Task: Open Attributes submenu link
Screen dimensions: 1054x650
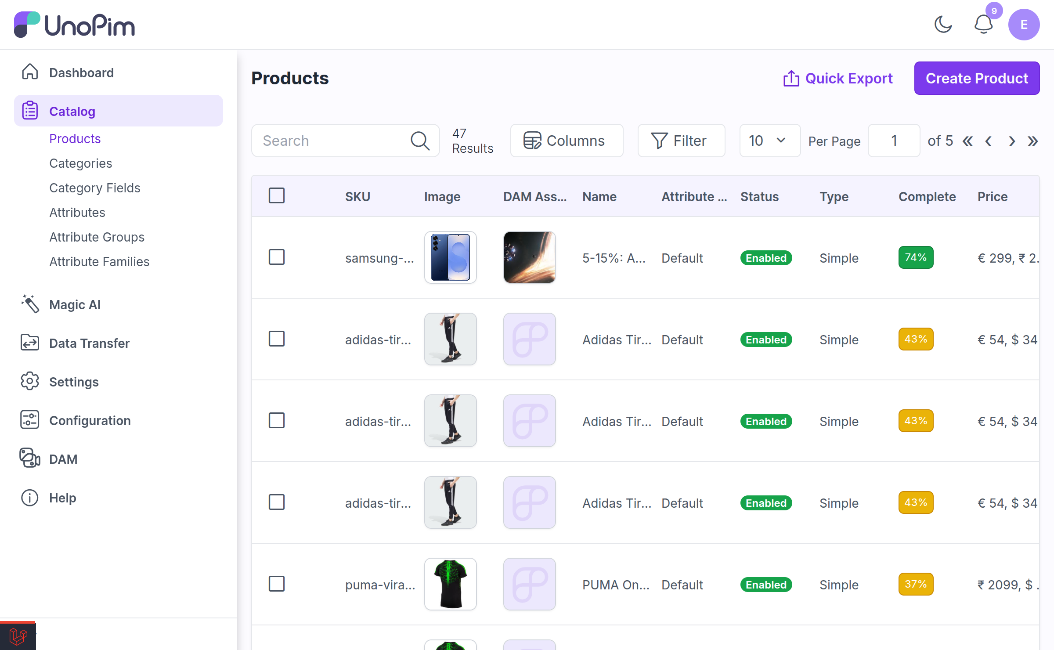Action: pyautogui.click(x=77, y=213)
